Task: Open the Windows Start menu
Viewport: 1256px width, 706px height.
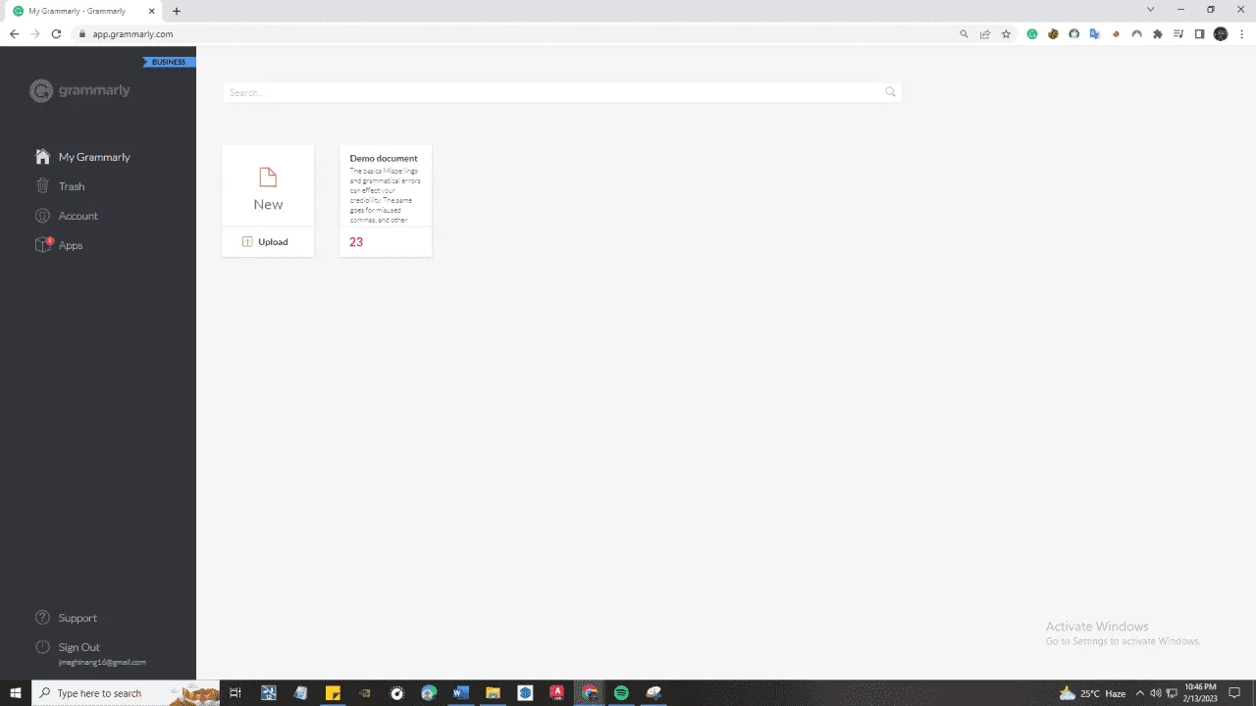Action: 16,693
